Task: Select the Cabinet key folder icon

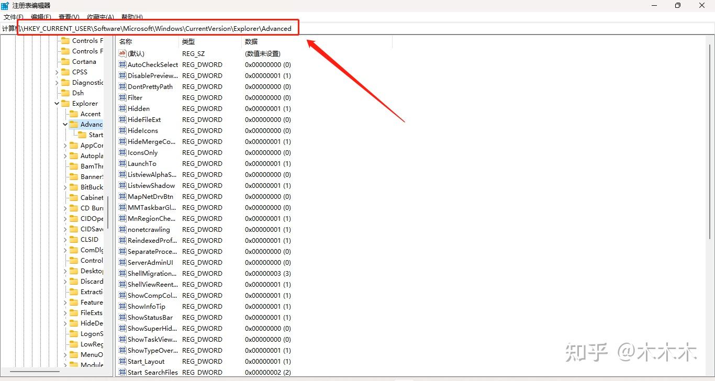Action: pyautogui.click(x=74, y=197)
